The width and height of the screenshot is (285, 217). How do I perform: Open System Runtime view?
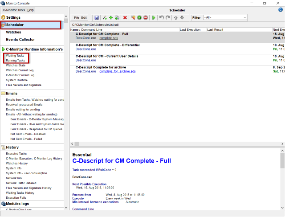(17, 80)
